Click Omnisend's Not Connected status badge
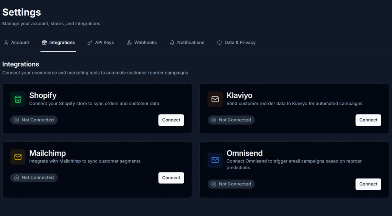Screen dimensions: 392x216 (231, 184)
